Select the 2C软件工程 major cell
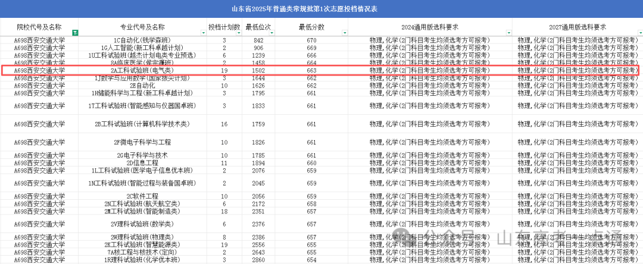Screen dimensions: 643x264 point(142,196)
